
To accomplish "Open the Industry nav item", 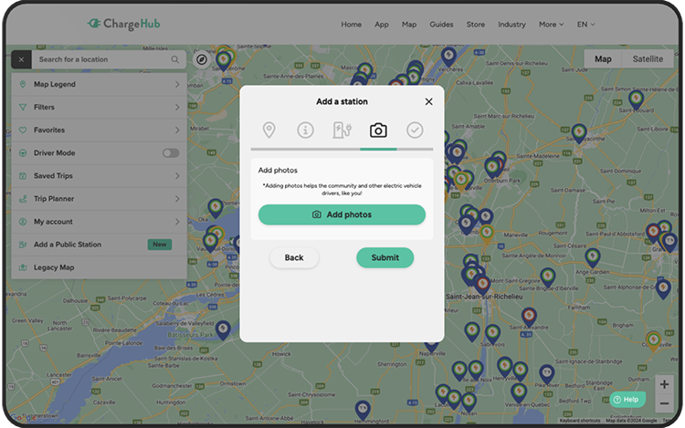I will tap(511, 25).
